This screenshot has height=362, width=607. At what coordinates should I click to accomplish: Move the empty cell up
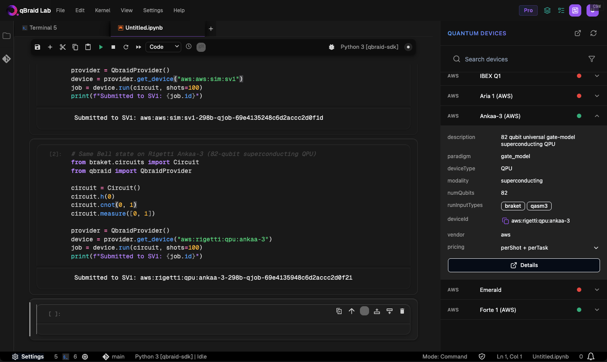pyautogui.click(x=352, y=311)
